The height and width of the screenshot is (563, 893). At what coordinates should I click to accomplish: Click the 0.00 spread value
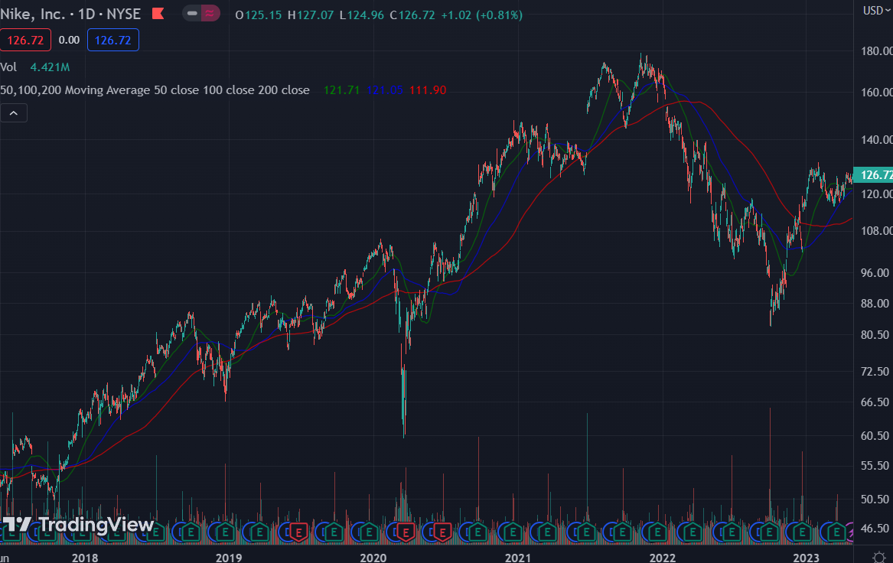[69, 41]
